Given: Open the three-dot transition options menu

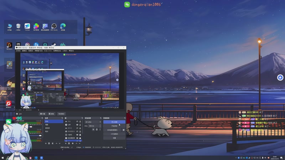Looking at the screenshot, I should click(x=100, y=129).
